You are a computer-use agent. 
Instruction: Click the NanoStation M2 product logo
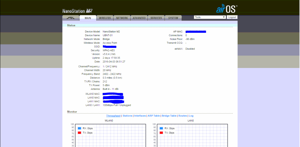pyautogui.click(x=77, y=11)
